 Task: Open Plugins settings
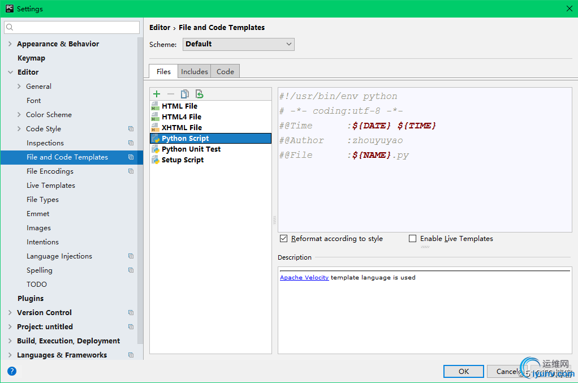point(31,299)
